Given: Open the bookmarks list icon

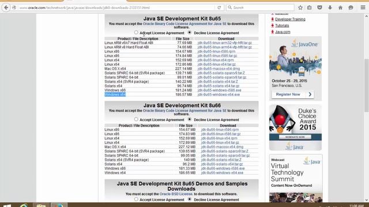Looking at the screenshot, I should tap(309, 7).
